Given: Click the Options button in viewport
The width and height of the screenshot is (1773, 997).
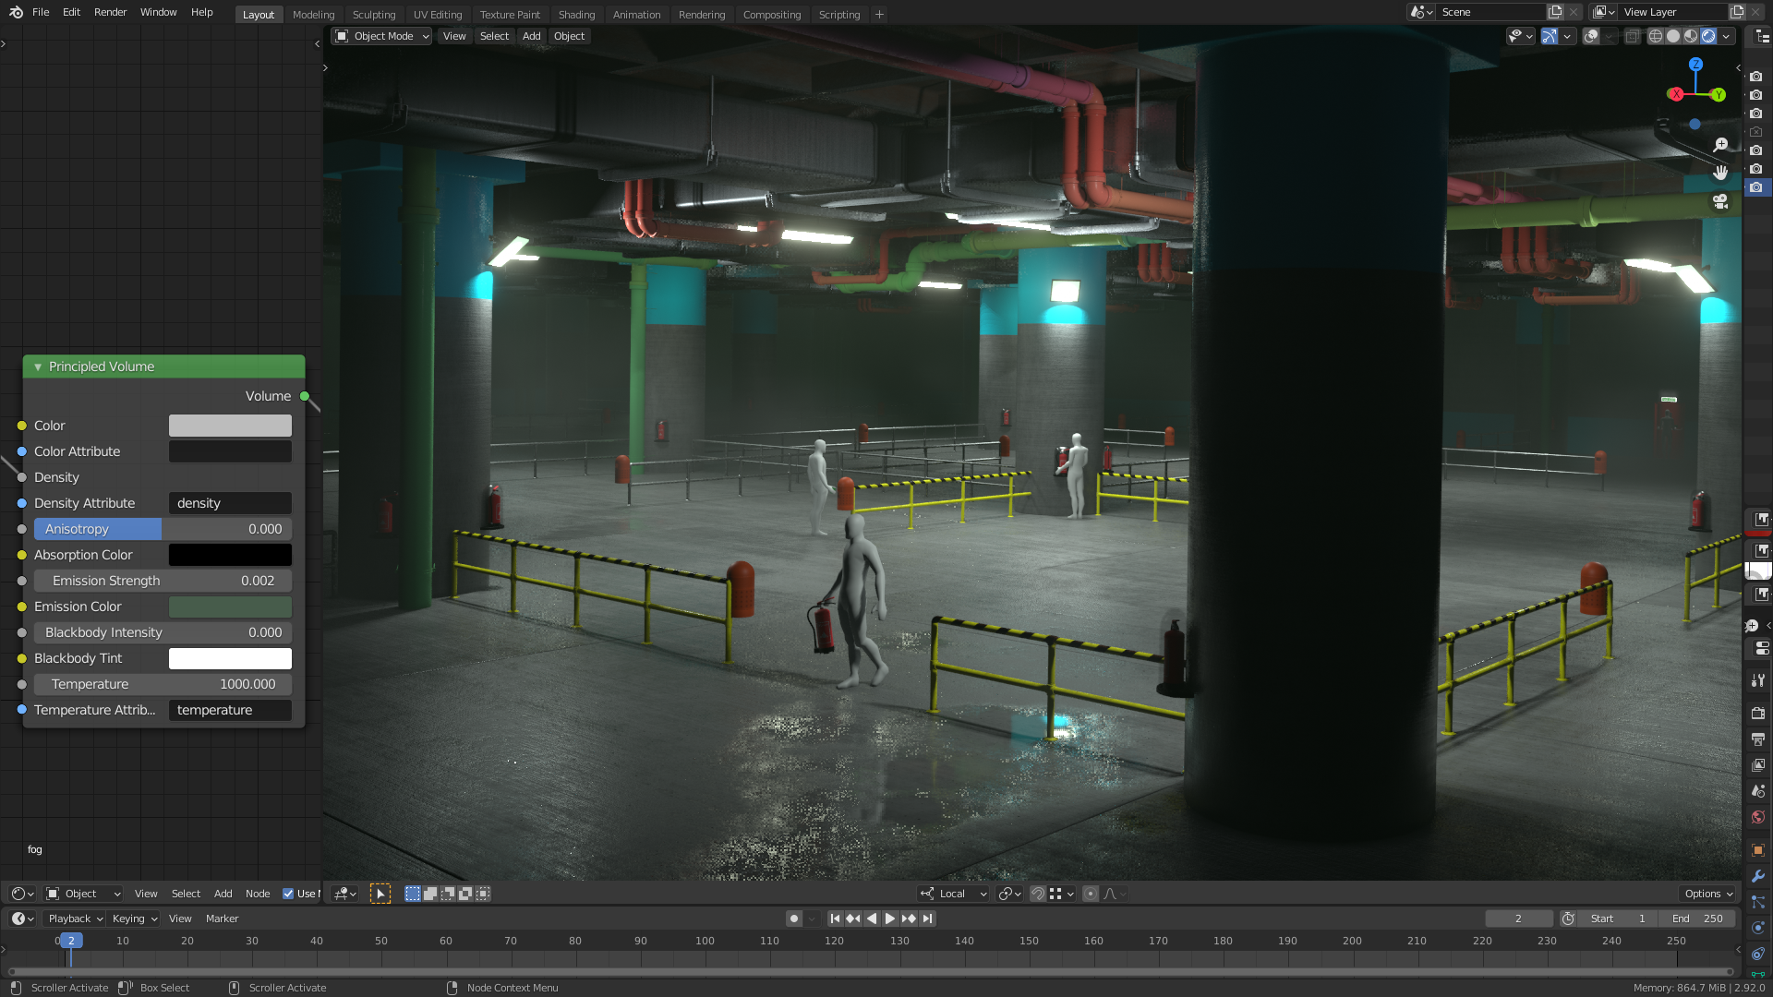Looking at the screenshot, I should (x=1707, y=894).
